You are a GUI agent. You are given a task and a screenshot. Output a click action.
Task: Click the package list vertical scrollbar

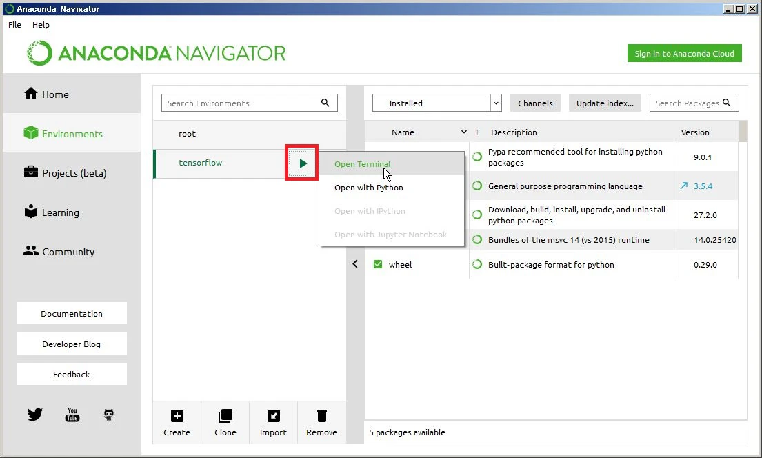[743, 131]
